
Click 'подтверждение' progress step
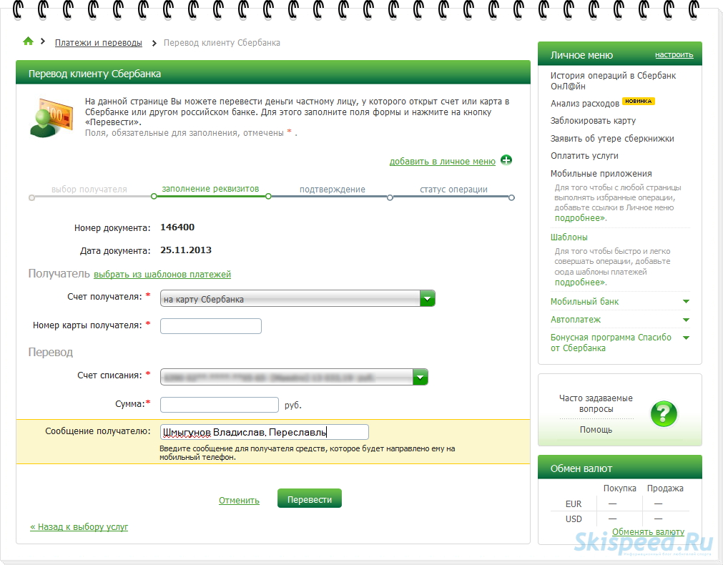pos(332,189)
